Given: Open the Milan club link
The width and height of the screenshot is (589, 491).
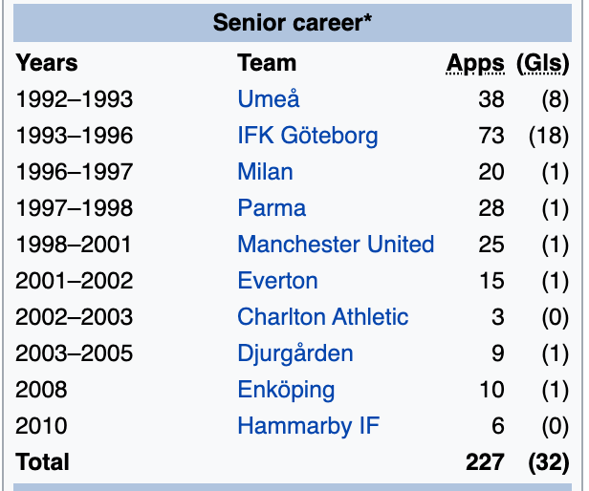Looking at the screenshot, I should tap(265, 172).
